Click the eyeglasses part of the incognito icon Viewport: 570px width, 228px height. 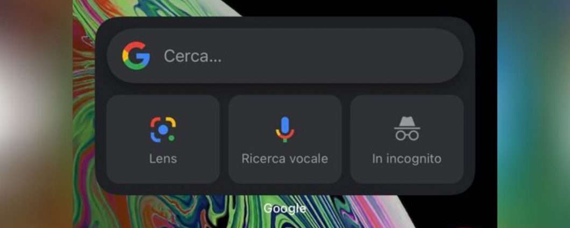(407, 136)
